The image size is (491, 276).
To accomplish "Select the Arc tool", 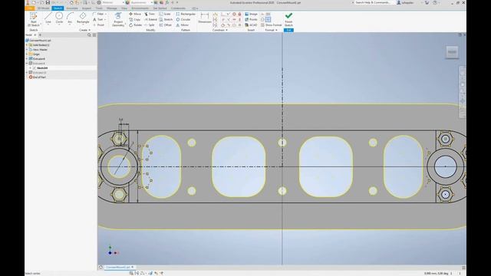I will tap(70, 18).
